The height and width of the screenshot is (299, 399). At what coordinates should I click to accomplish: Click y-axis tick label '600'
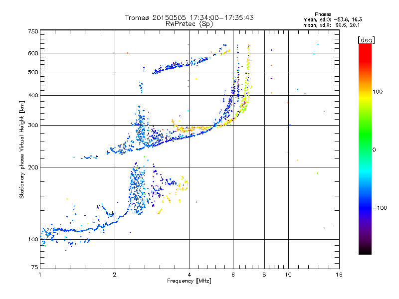pos(33,53)
